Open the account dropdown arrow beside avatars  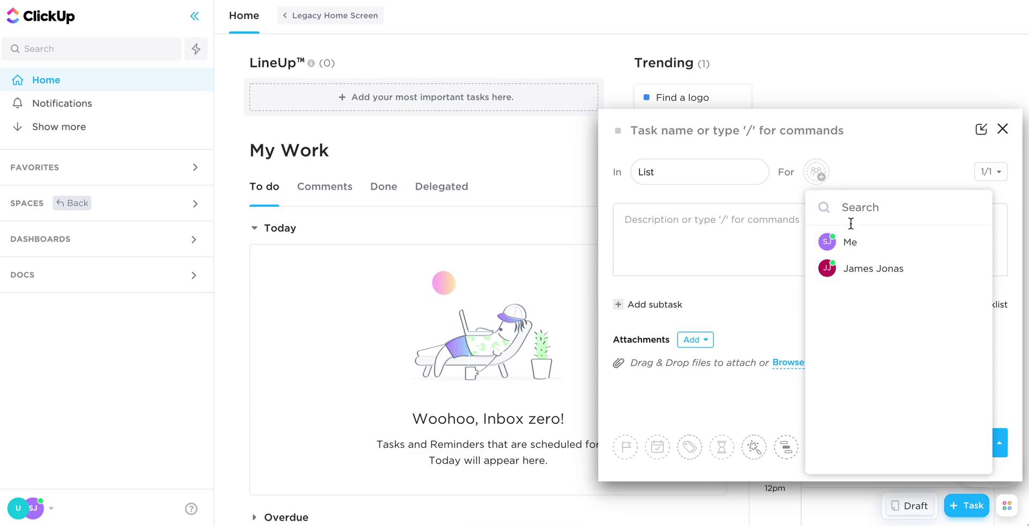[51, 508]
